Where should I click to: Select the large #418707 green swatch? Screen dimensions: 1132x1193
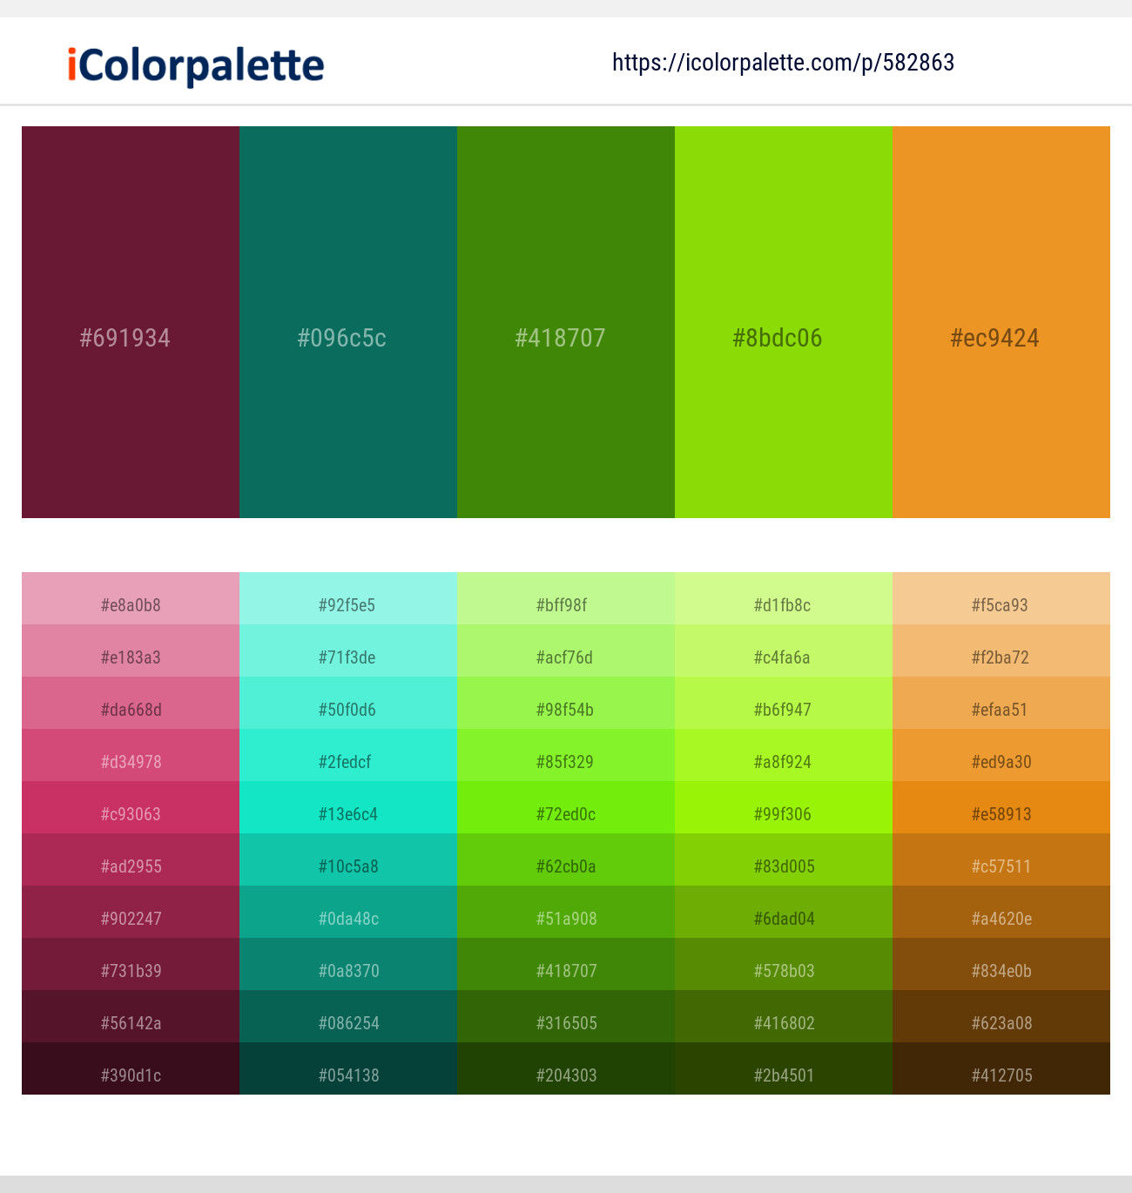(x=566, y=322)
